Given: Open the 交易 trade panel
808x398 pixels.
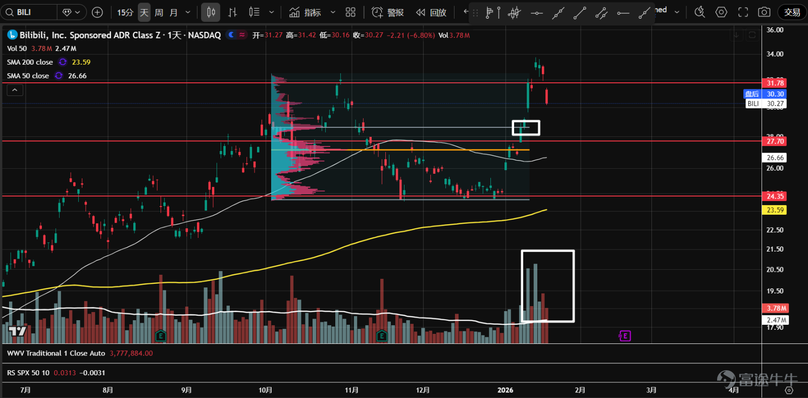Looking at the screenshot, I should click(x=792, y=12).
